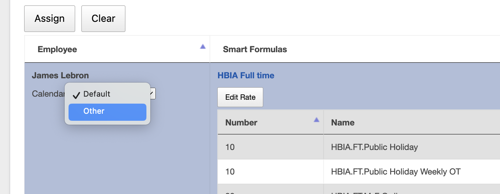Viewport: 500px width, 194px height.
Task: Select the James Lebron employee name
Action: 60,76
